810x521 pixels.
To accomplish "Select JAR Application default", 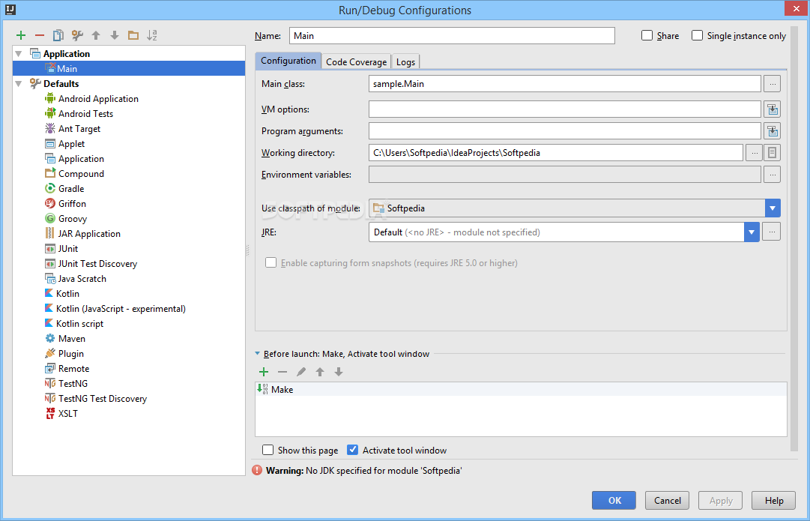I will pos(82,234).
